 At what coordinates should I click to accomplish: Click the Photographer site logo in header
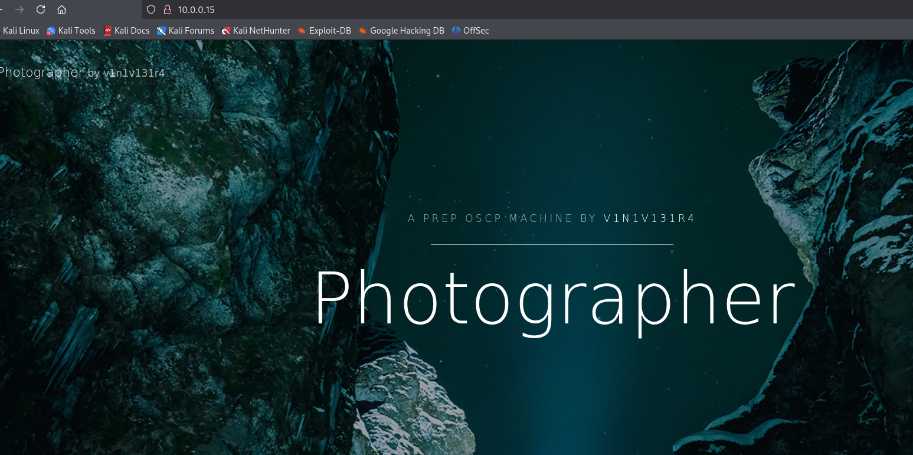[41, 73]
